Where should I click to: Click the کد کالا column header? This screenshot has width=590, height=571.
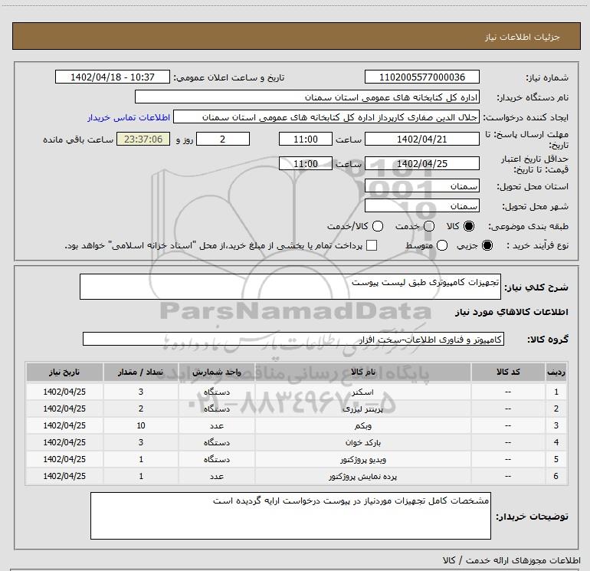tap(508, 372)
